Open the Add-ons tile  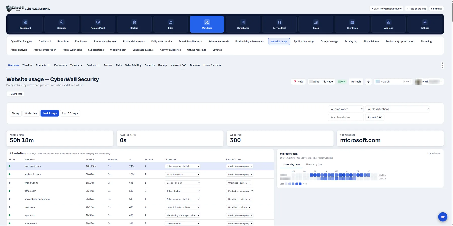point(389,24)
